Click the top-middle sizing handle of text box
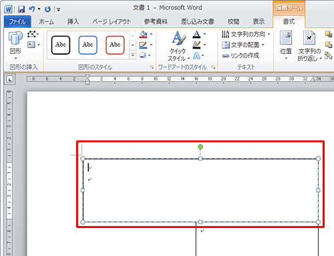This screenshot has height=256, width=334. (x=200, y=159)
